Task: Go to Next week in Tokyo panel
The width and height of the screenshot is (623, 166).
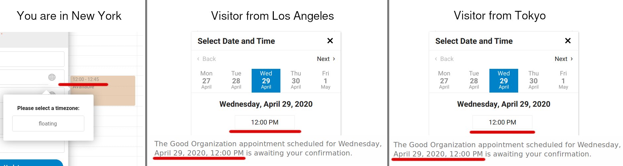Action: (x=563, y=59)
